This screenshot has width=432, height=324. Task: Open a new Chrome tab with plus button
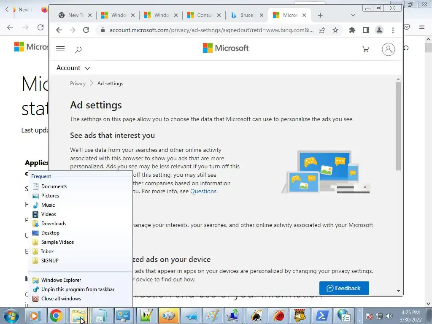(x=320, y=15)
